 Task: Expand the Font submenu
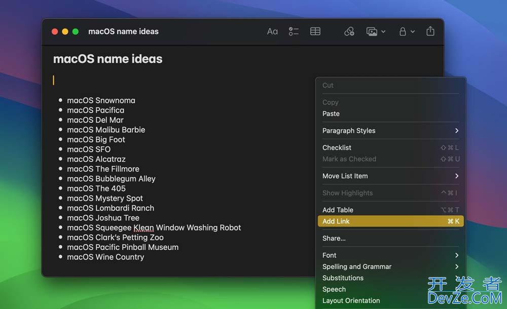[x=390, y=255]
